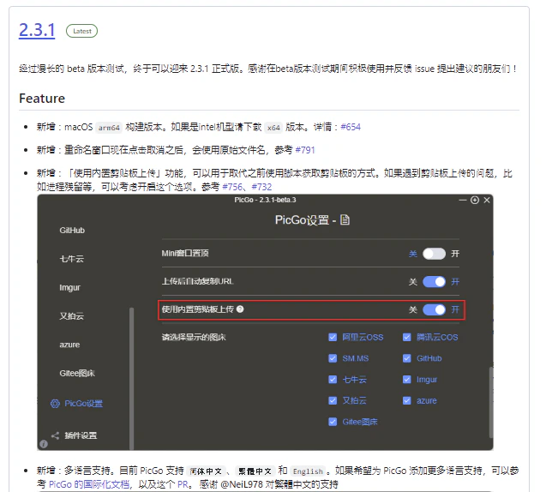Click the 繁體中文 code label
The image size is (546, 492).
[x=255, y=471]
